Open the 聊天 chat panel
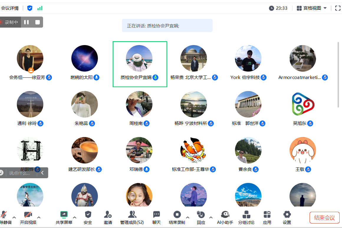 click(x=156, y=217)
